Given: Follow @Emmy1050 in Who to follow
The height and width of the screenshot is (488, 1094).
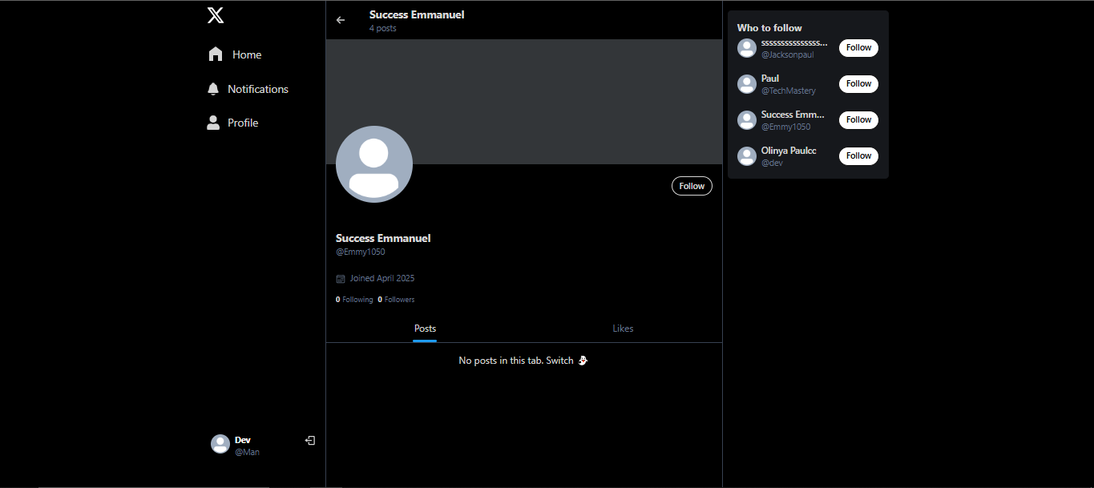Looking at the screenshot, I should pyautogui.click(x=858, y=120).
